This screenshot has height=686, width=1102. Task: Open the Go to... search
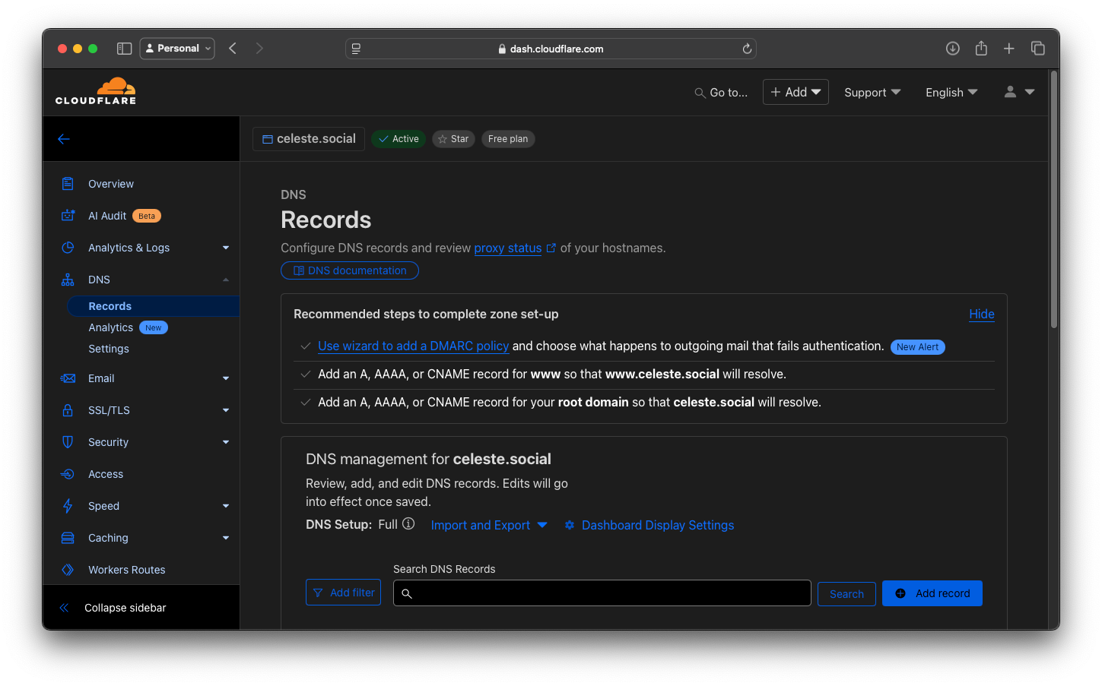[721, 93]
